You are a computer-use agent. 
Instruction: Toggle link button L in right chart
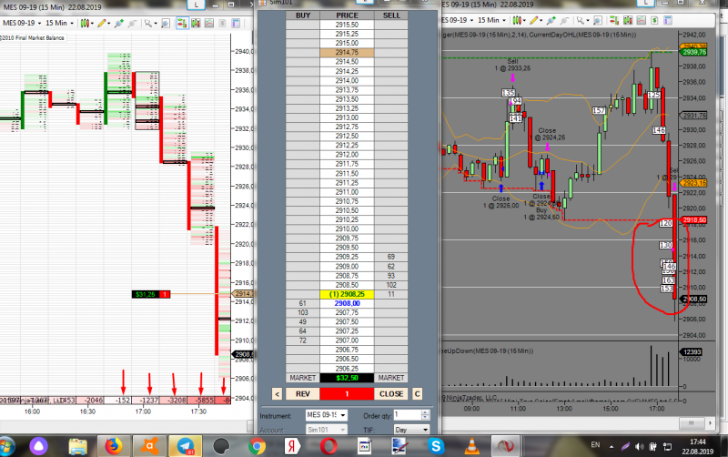[645, 3]
